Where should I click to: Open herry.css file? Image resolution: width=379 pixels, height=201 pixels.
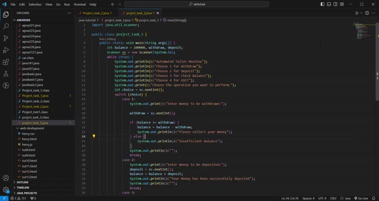pos(28,133)
